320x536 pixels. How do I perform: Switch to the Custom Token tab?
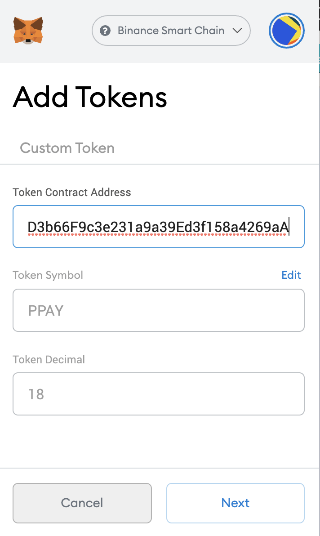click(67, 148)
